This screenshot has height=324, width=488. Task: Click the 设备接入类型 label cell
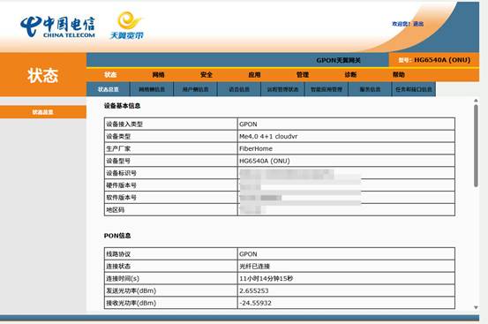[171, 124]
